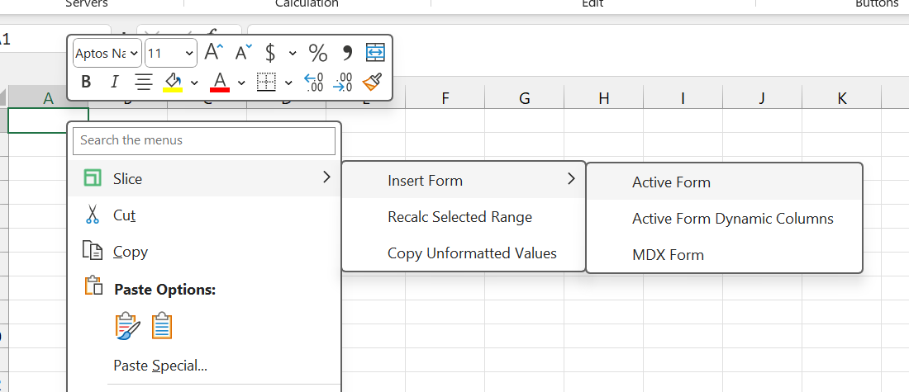This screenshot has height=392, width=909.
Task: Click the center alignment icon
Action: (x=144, y=83)
